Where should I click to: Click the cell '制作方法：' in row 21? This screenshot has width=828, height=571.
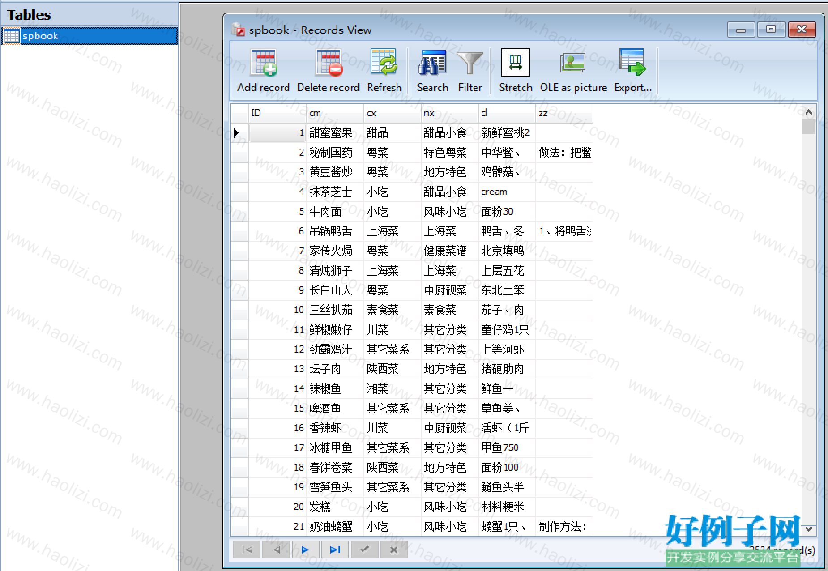coord(564,527)
